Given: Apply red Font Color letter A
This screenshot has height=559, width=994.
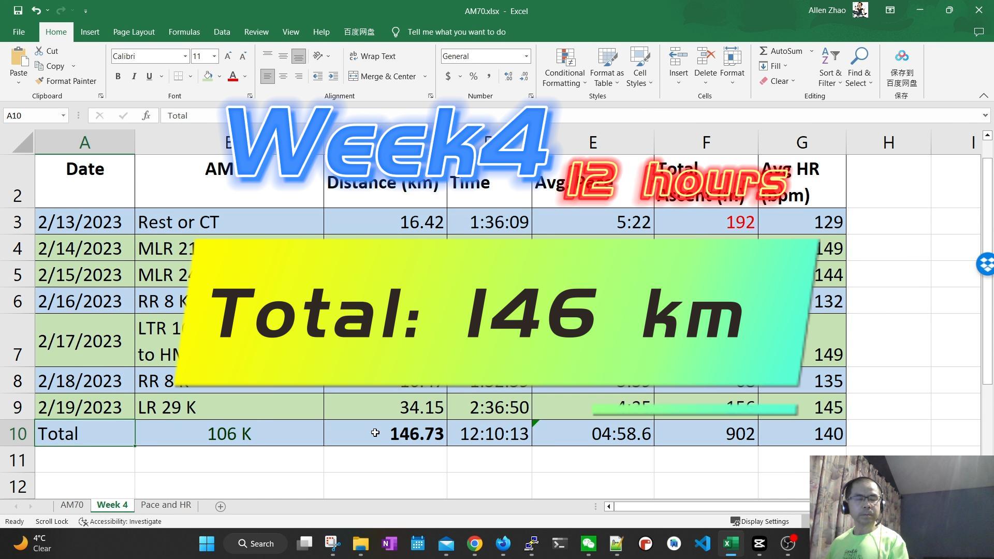Looking at the screenshot, I should (x=233, y=76).
